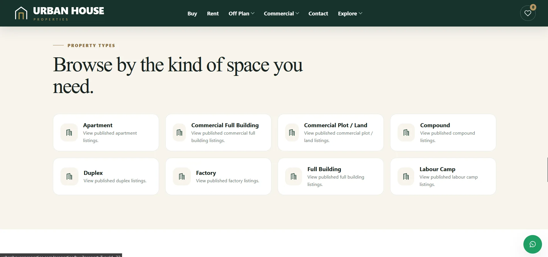Click building icon on Commercial Full Building card
This screenshot has width=548, height=257.
[180, 133]
